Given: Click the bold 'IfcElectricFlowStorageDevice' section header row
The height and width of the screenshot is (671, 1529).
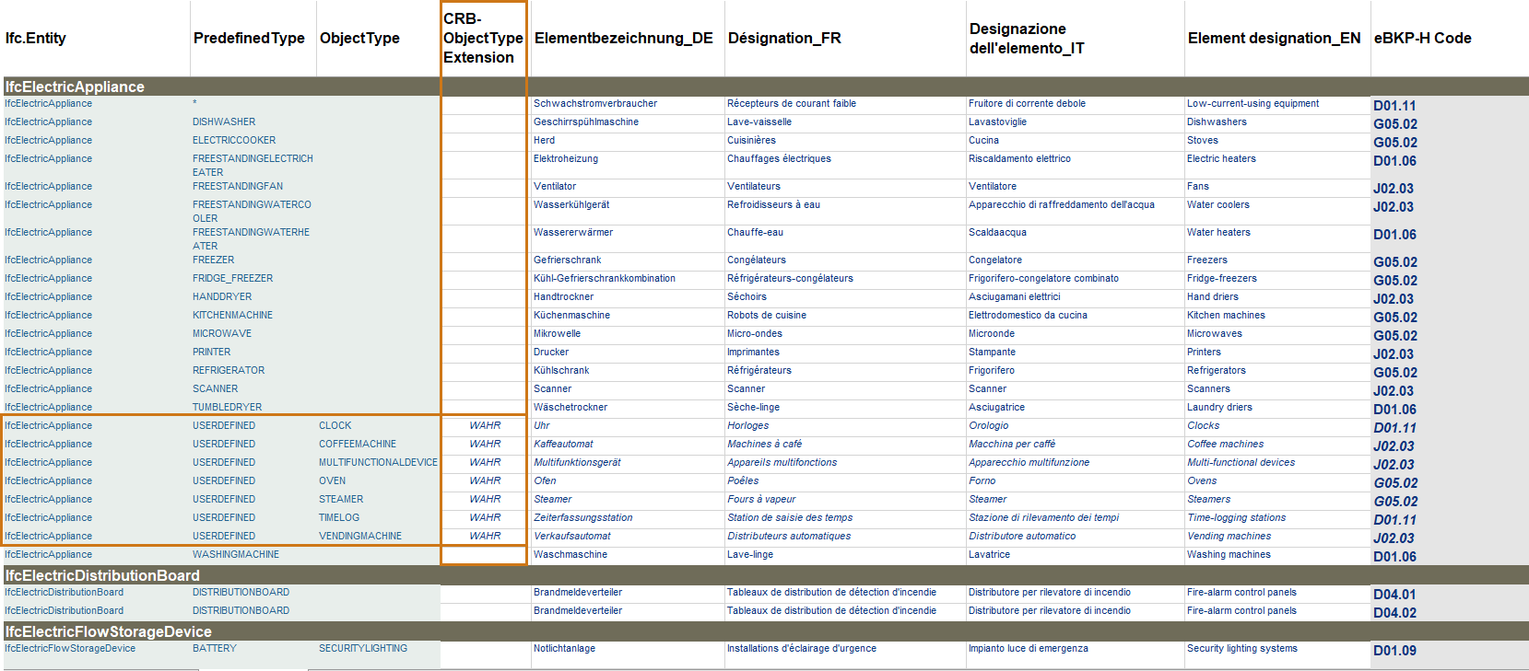Looking at the screenshot, I should pos(765,631).
